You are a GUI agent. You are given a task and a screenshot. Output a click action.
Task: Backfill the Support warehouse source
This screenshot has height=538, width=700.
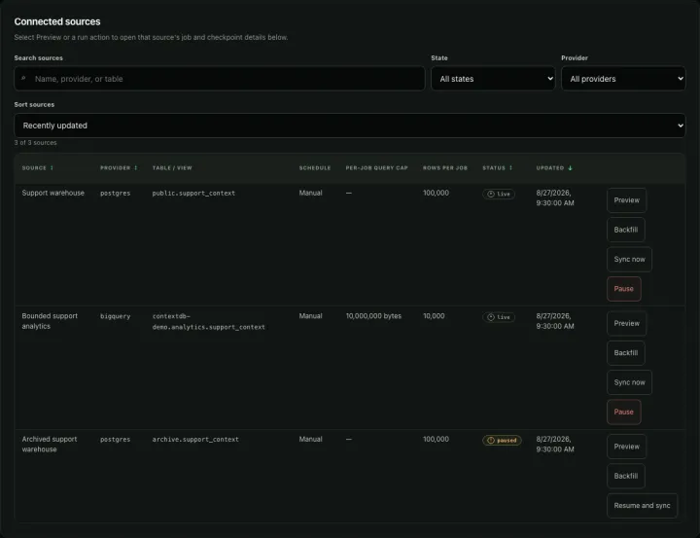626,230
